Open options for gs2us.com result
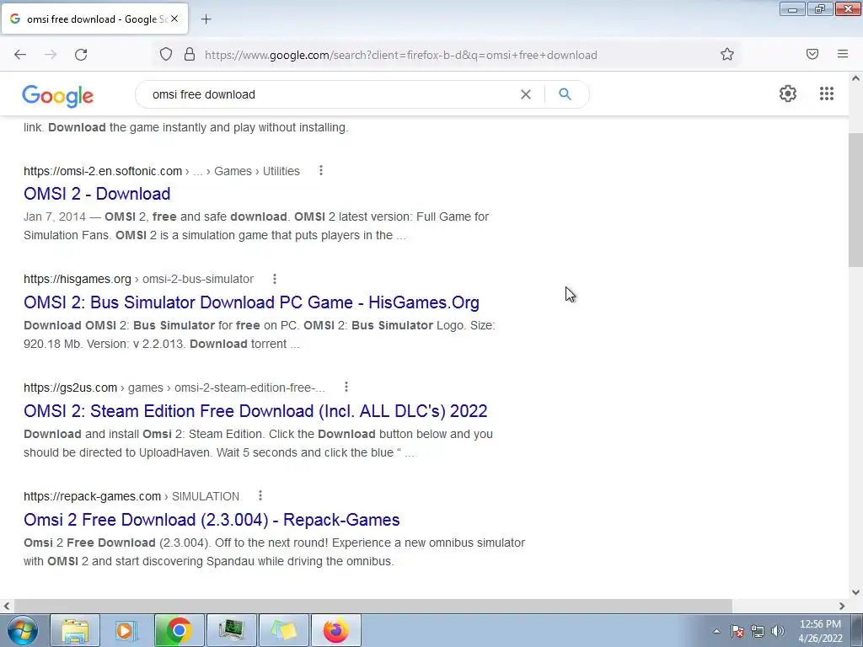Viewport: 863px width, 647px height. click(x=346, y=388)
